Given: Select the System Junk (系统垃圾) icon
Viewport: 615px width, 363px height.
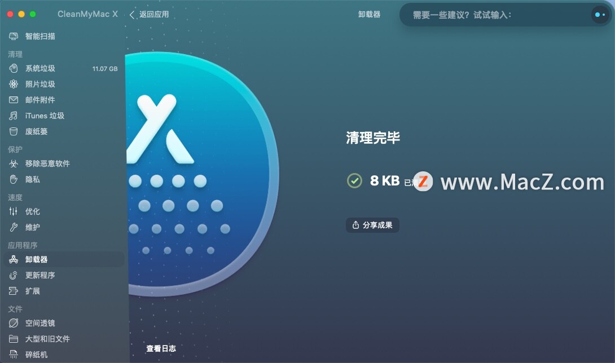Looking at the screenshot, I should click(x=14, y=68).
